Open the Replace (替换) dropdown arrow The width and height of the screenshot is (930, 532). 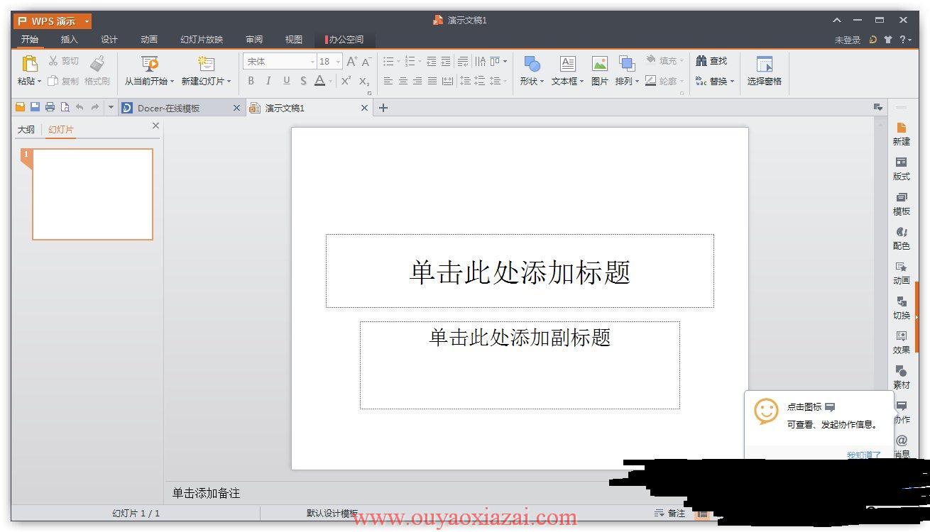click(x=732, y=82)
